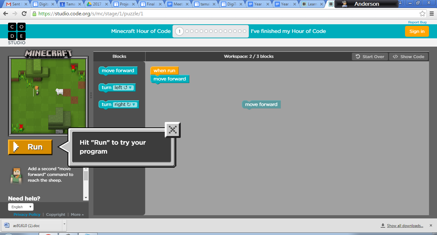The image size is (437, 235).
Task: Open the Report Bug link
Action: [417, 22]
